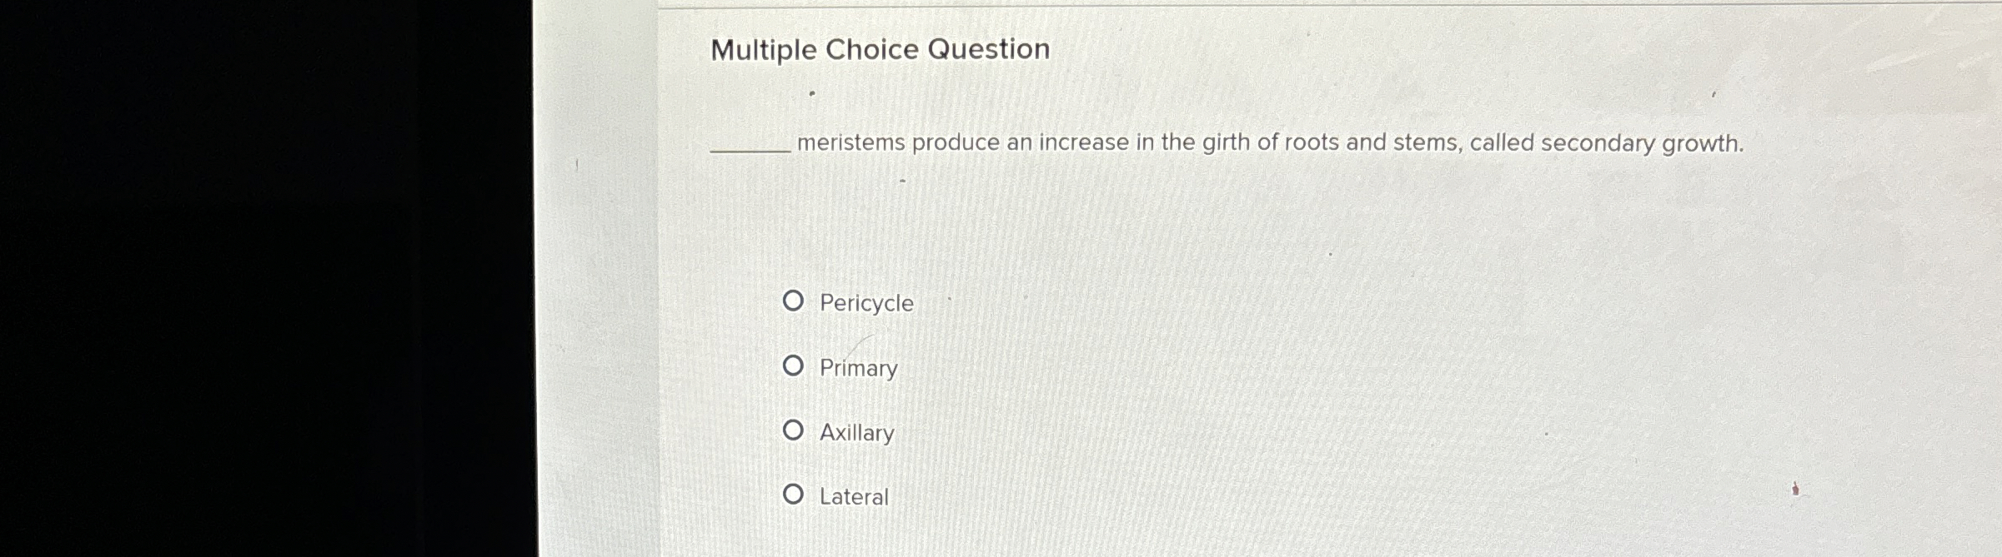
Task: Click the Primary answer label
Action: [x=857, y=368]
